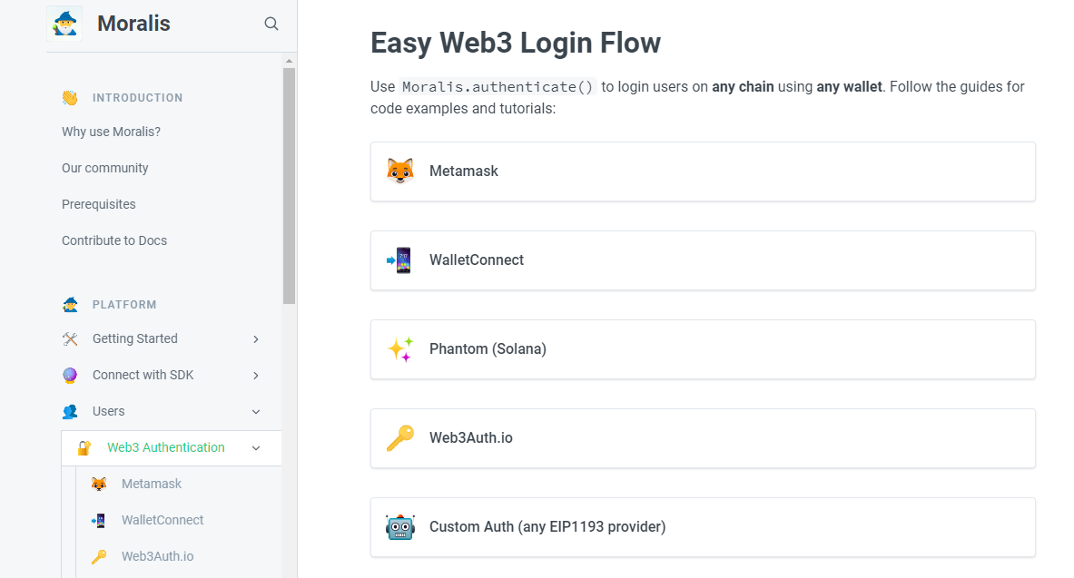Open the Phantom (Solana) guide card
The height and width of the screenshot is (578, 1074).
(703, 349)
